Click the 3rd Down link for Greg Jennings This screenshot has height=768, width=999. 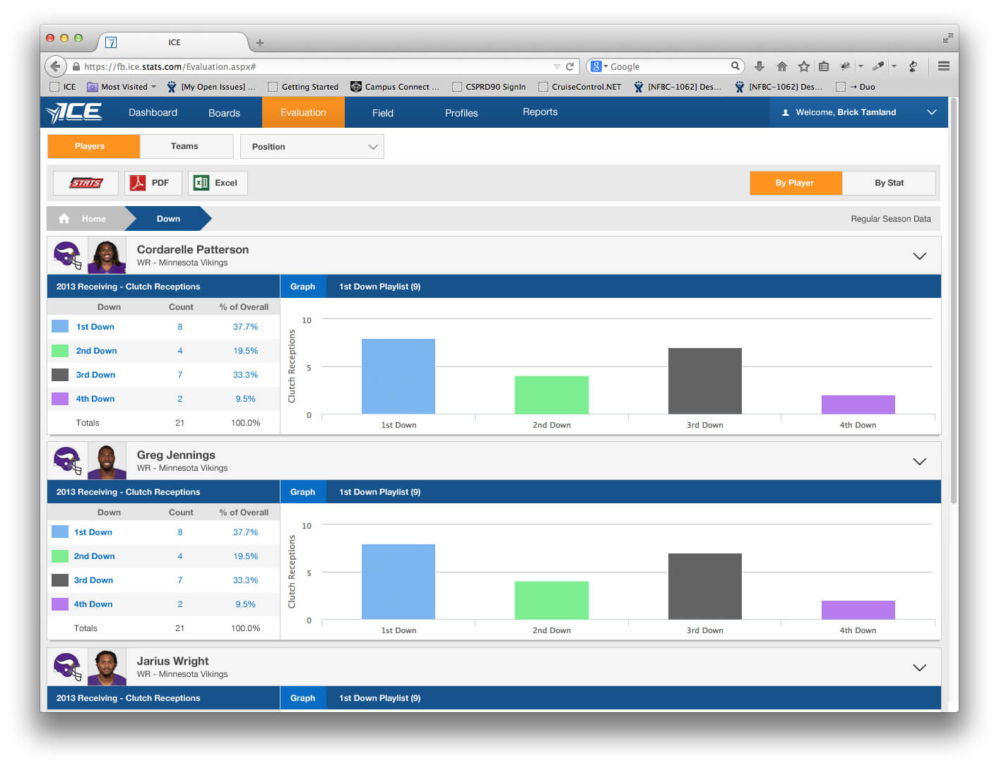(x=93, y=580)
